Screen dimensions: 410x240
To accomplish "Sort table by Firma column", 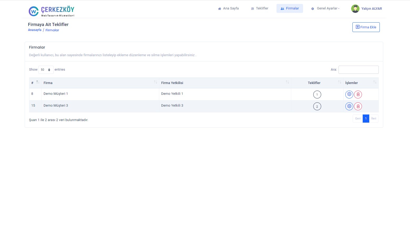I will tap(100, 83).
